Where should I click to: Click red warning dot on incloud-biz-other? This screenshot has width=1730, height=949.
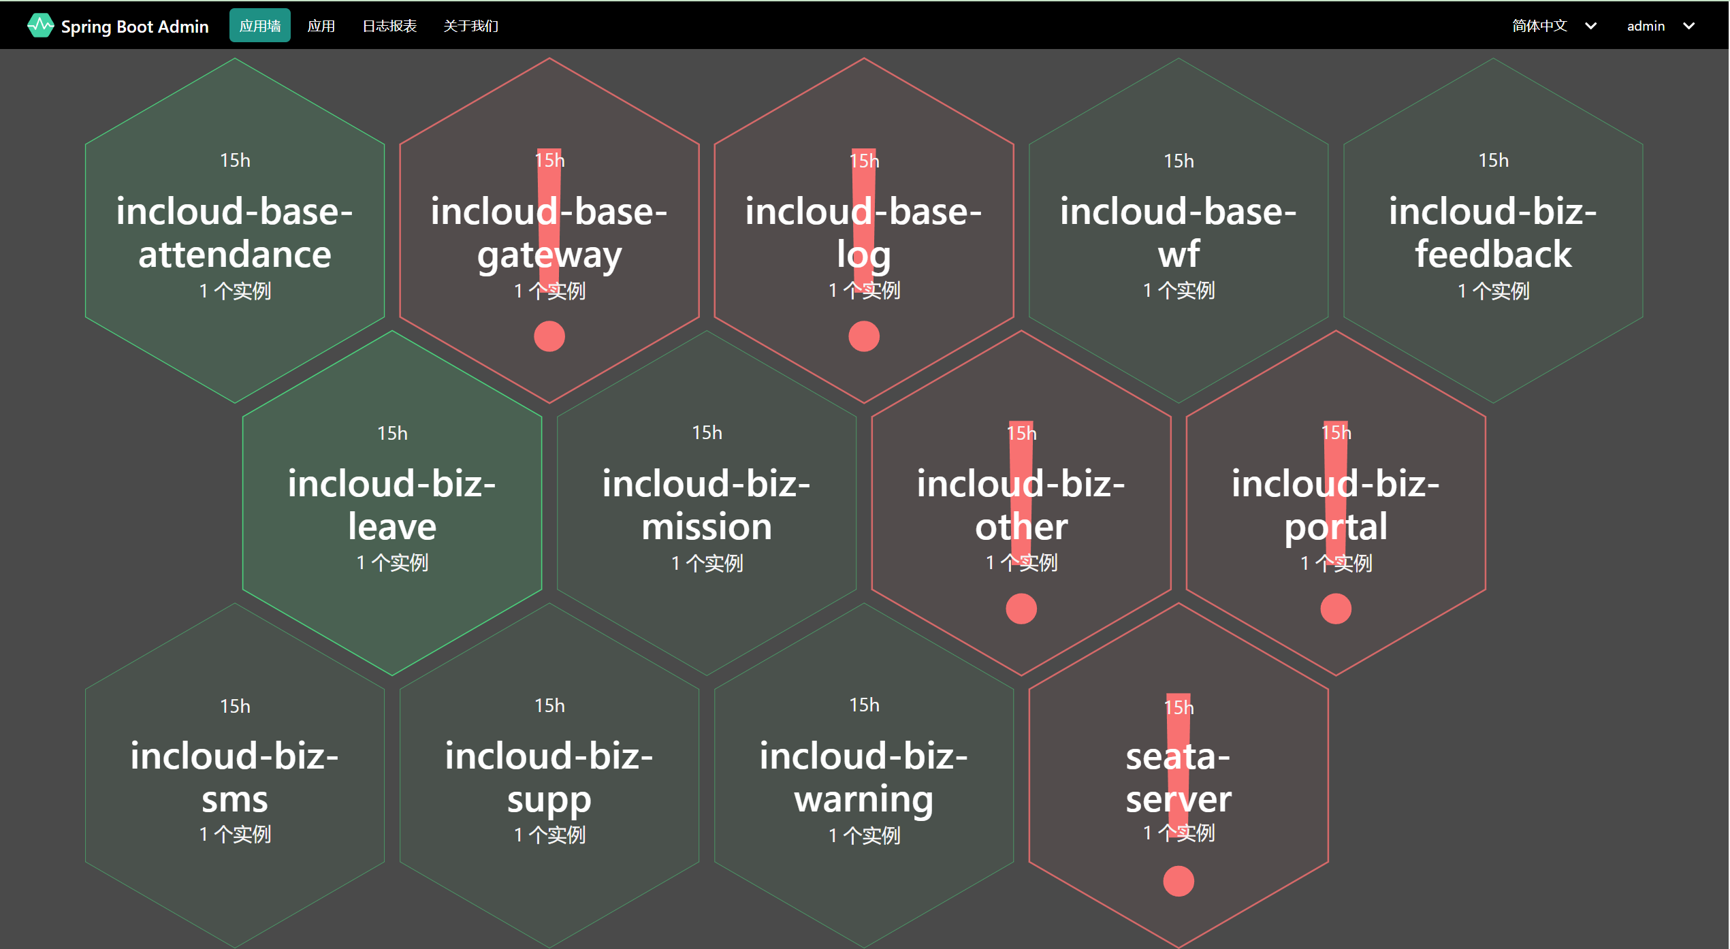click(1021, 609)
